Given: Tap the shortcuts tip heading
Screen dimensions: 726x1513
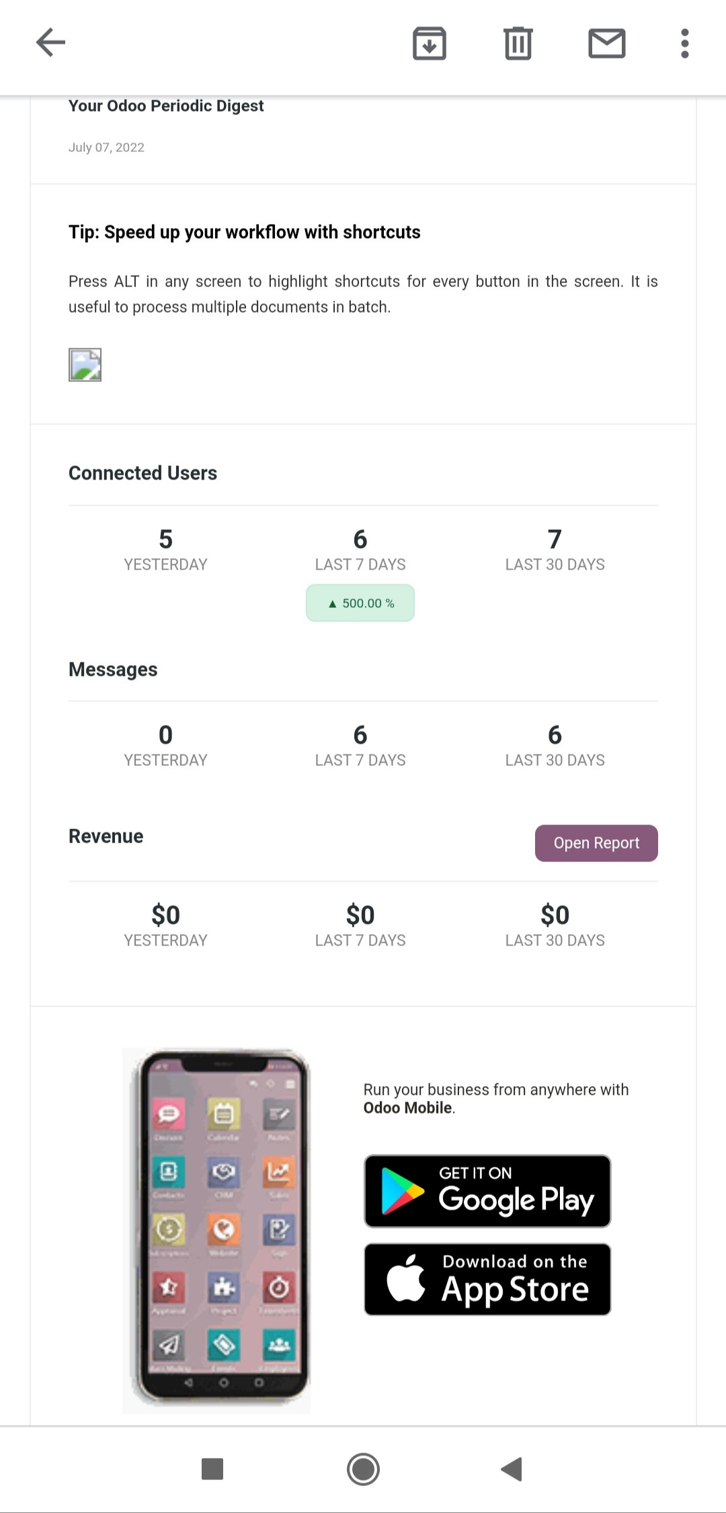Looking at the screenshot, I should (x=244, y=232).
